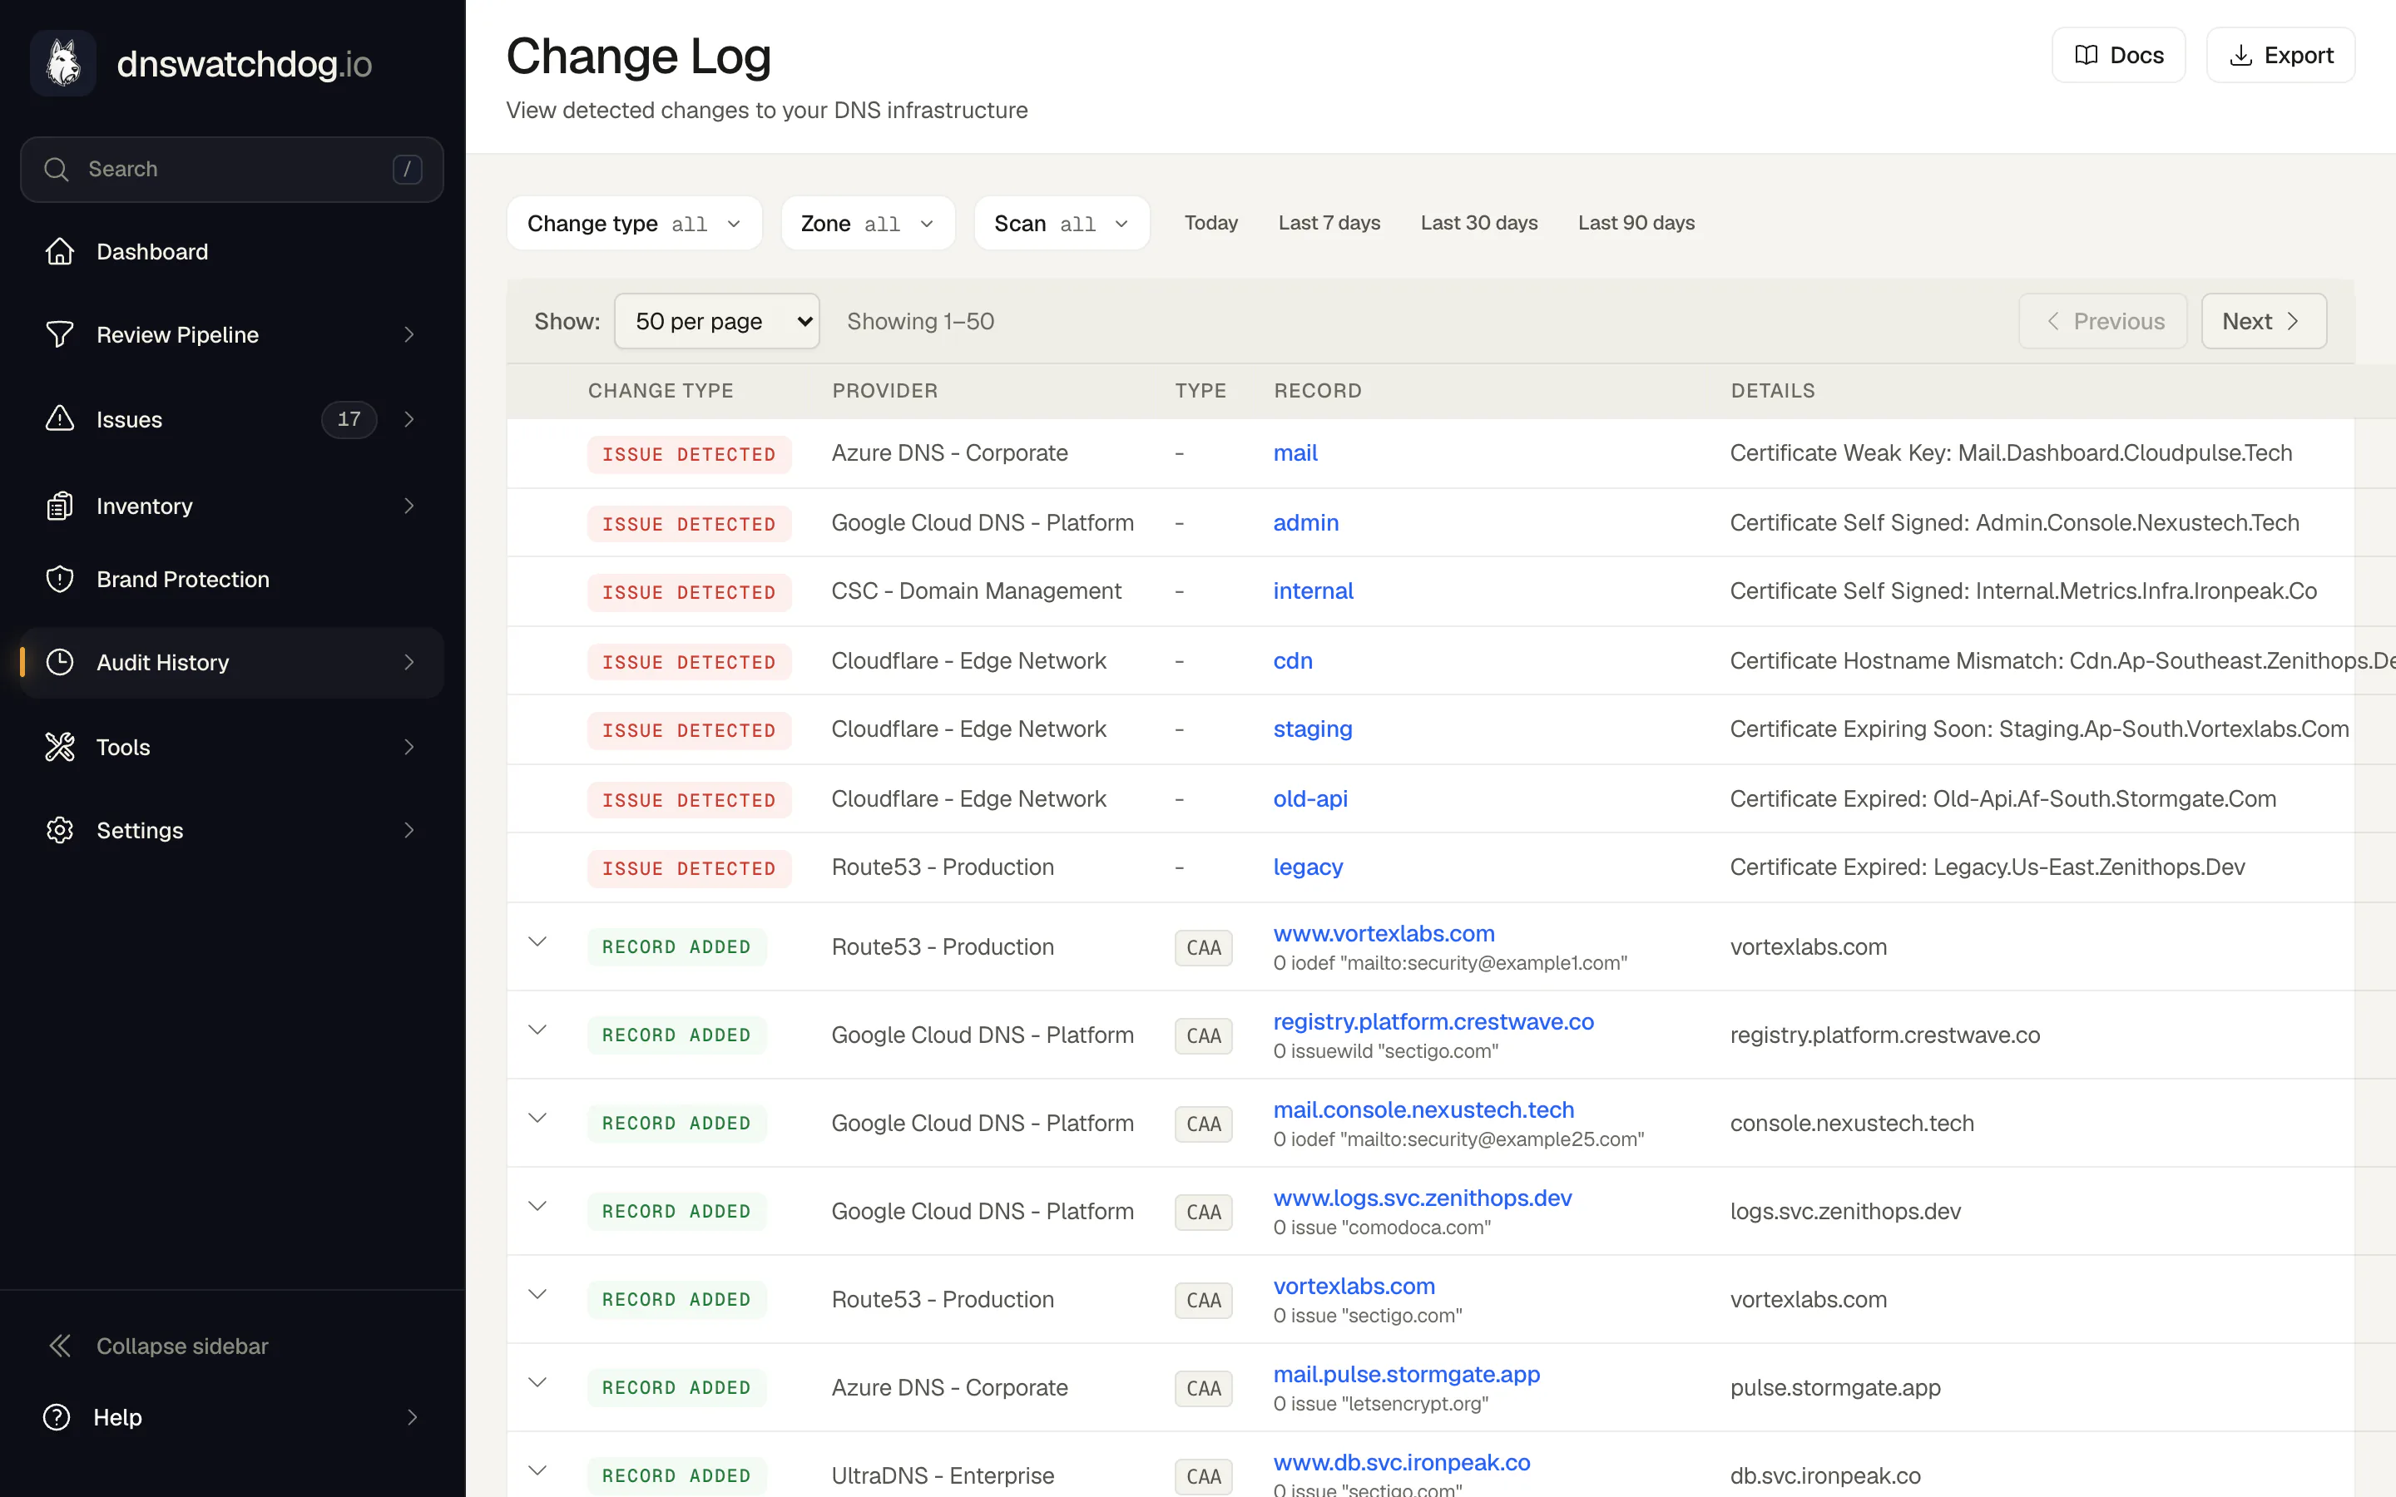Click the CAA type tag for www.vortexlabs.com
Viewport: 2396px width, 1497px height.
[x=1203, y=947]
